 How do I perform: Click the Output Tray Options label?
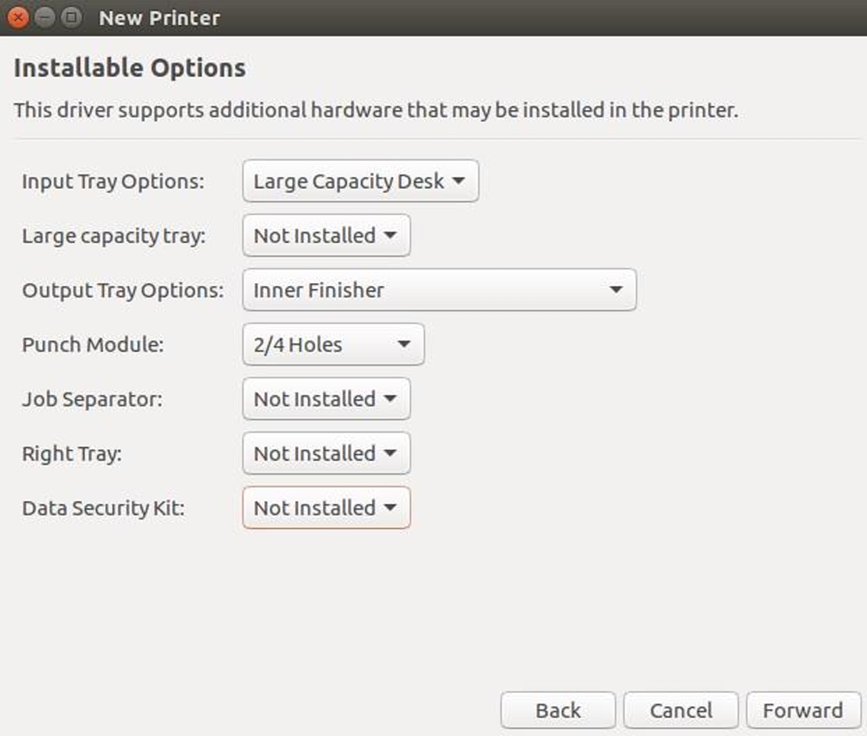pyautogui.click(x=123, y=290)
